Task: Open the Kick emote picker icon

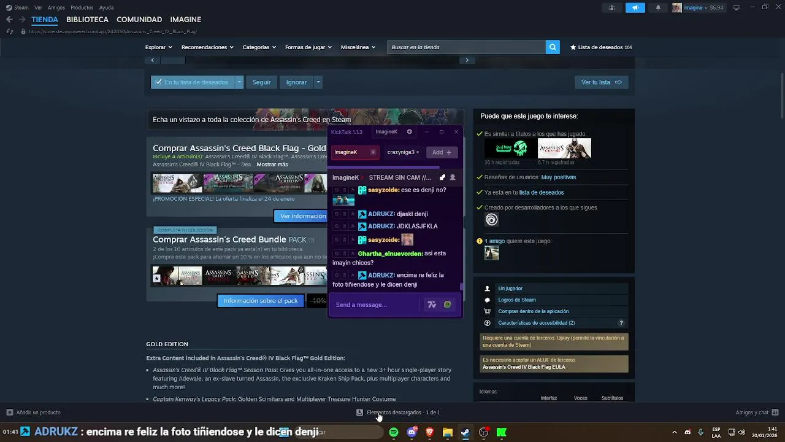Action: click(x=448, y=304)
